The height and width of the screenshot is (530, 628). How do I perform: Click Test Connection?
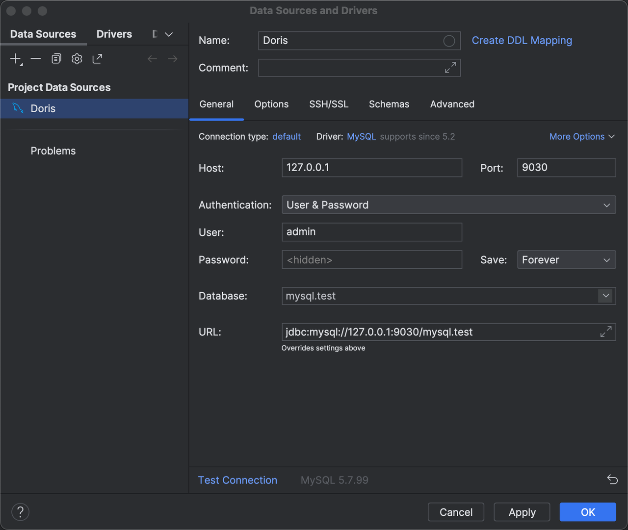click(237, 480)
